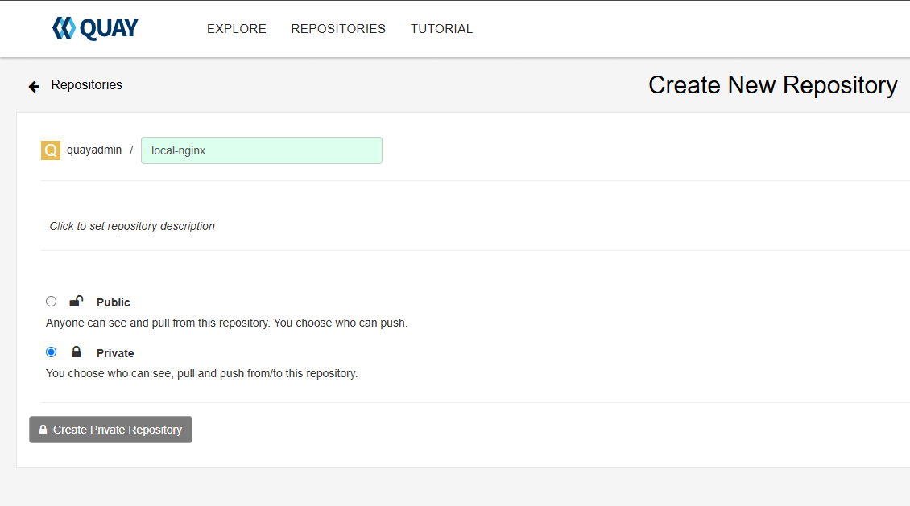Screen dimensions: 910x506
Task: Open the TUTORIAL page
Action: click(x=441, y=28)
